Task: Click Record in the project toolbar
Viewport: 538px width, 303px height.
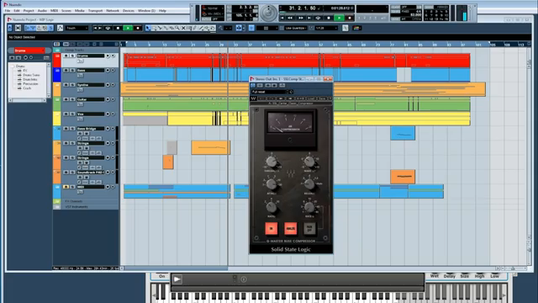Action: 138,28
